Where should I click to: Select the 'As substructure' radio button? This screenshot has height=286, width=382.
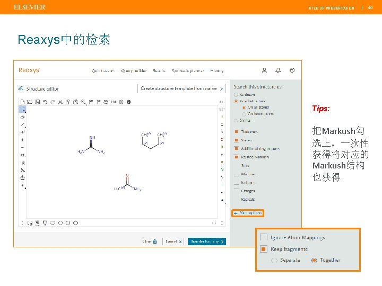click(x=236, y=101)
